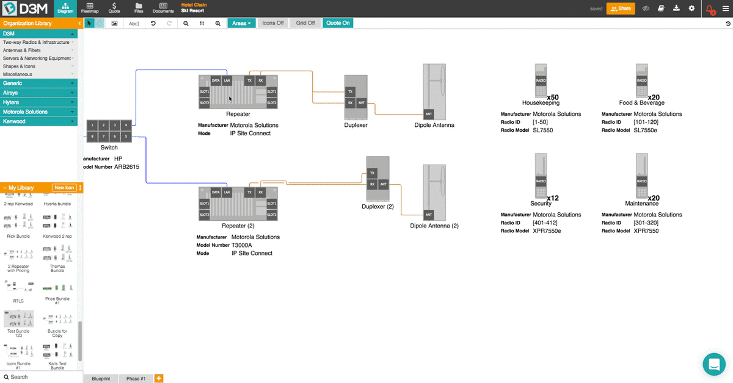Open the export download icon
Screen dimensions: 733x383
(676, 8)
